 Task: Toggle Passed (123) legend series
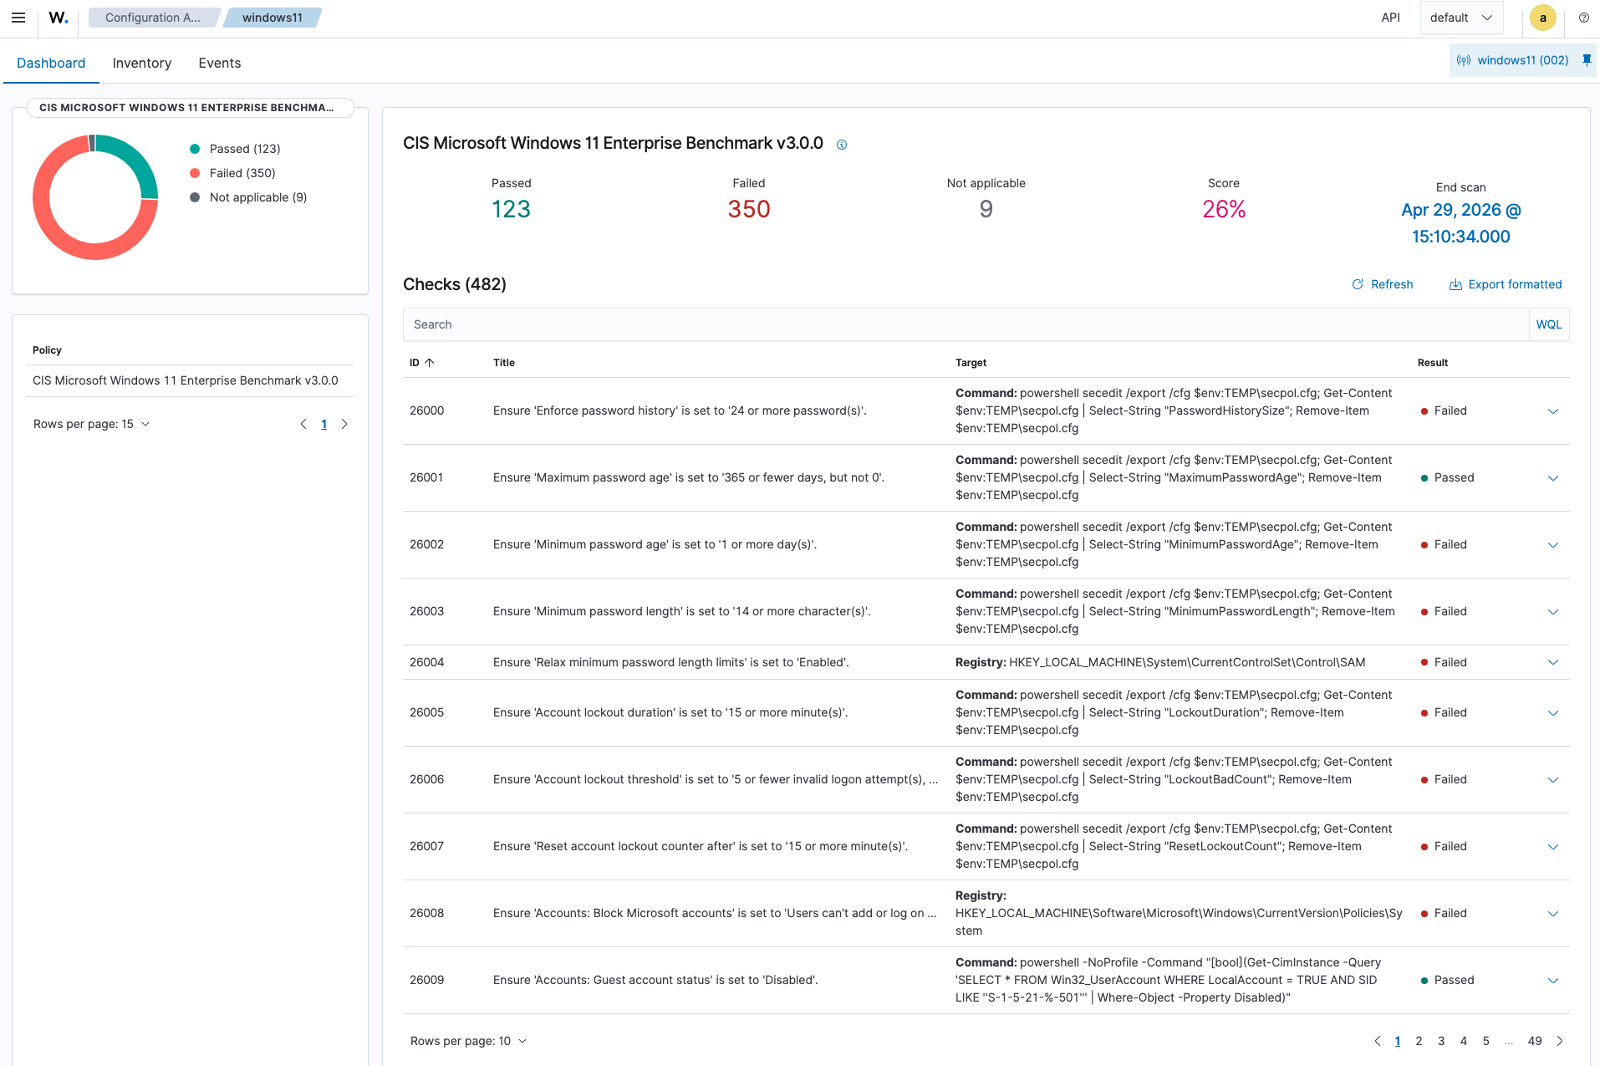(235, 149)
